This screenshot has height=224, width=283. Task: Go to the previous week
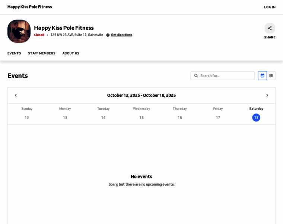(x=16, y=95)
